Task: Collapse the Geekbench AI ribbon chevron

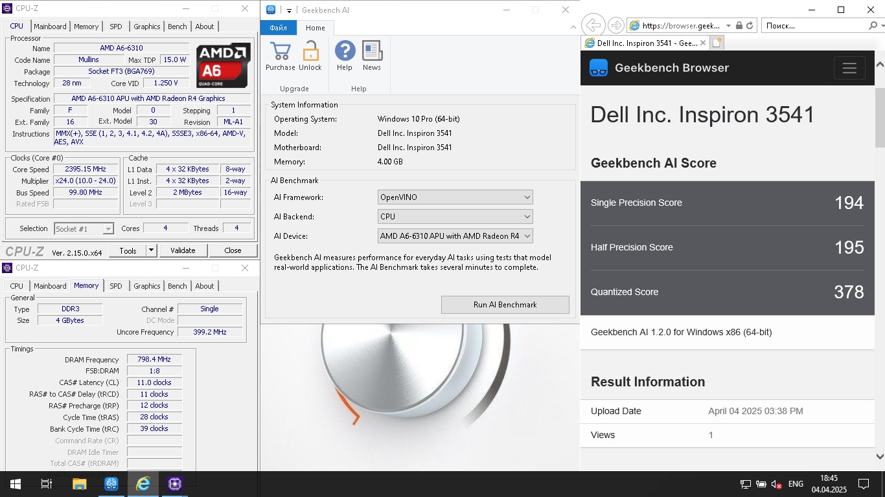Action: point(573,27)
